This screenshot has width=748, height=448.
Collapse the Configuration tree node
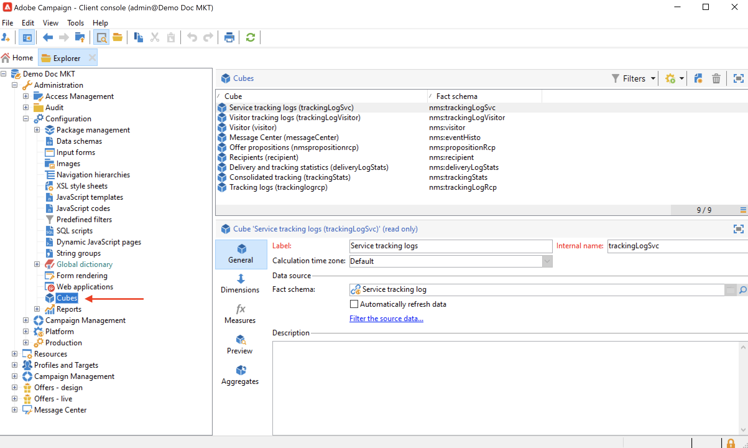(26, 119)
